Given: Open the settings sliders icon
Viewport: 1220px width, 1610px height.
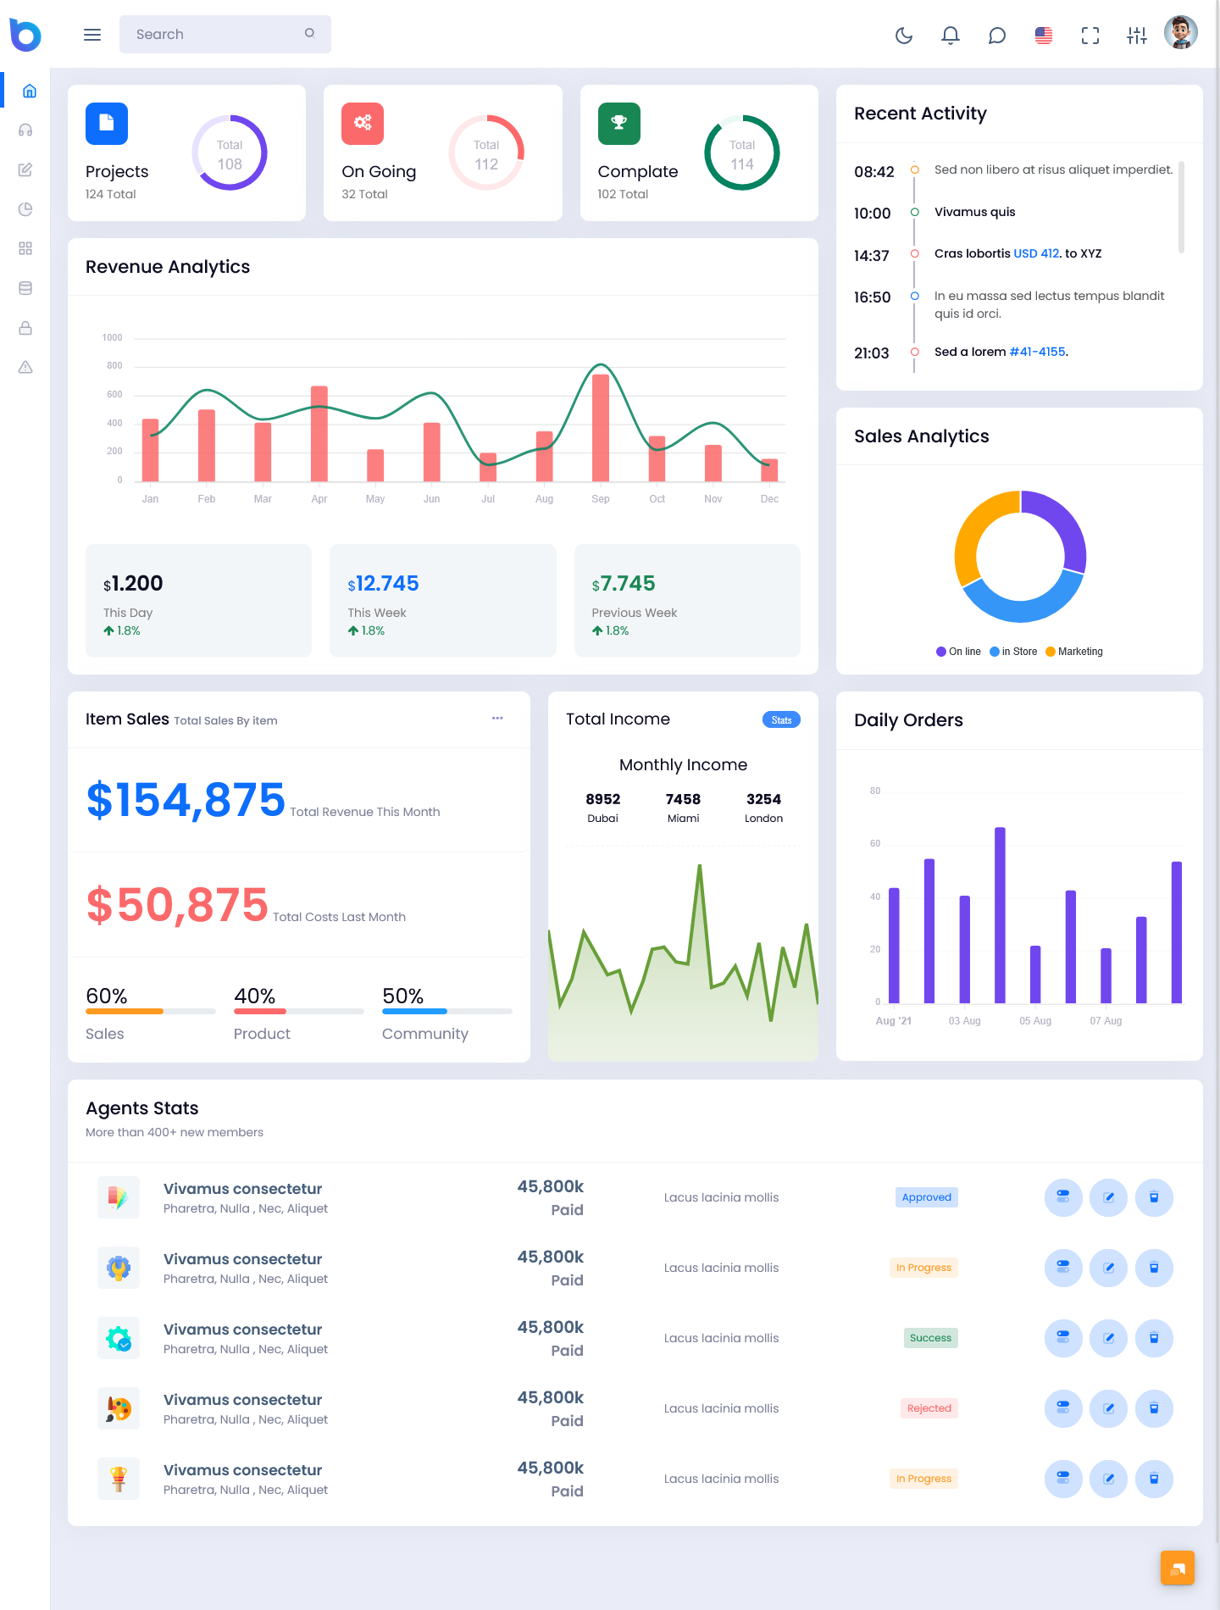Looking at the screenshot, I should click(x=1137, y=36).
